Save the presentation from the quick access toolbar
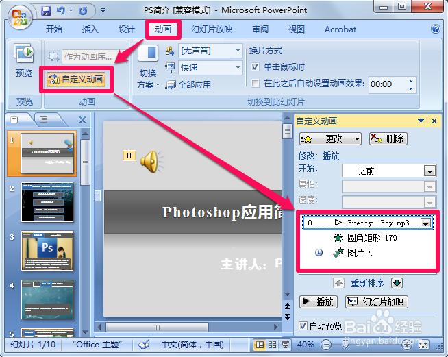The image size is (448, 357). (46, 11)
